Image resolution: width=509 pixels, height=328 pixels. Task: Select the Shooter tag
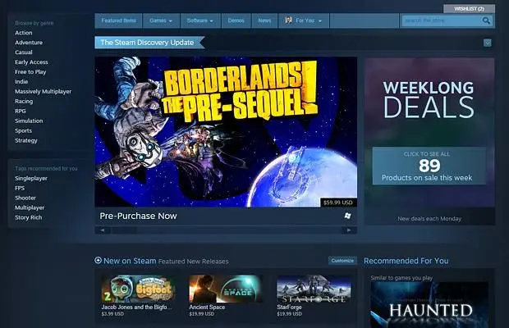pos(25,198)
